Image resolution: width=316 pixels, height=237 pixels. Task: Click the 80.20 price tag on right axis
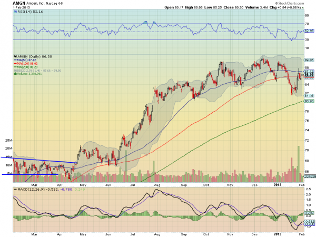309,101
